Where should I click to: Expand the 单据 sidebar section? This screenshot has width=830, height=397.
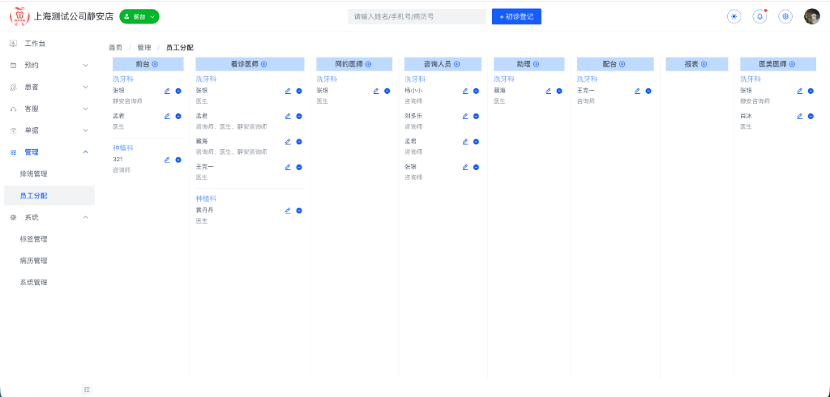tap(49, 130)
